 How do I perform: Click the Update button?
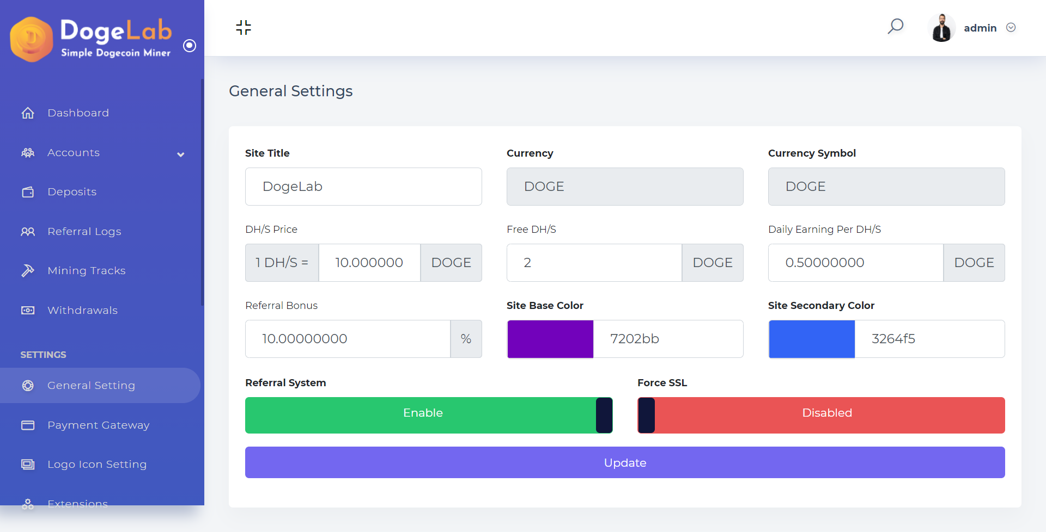pos(625,462)
